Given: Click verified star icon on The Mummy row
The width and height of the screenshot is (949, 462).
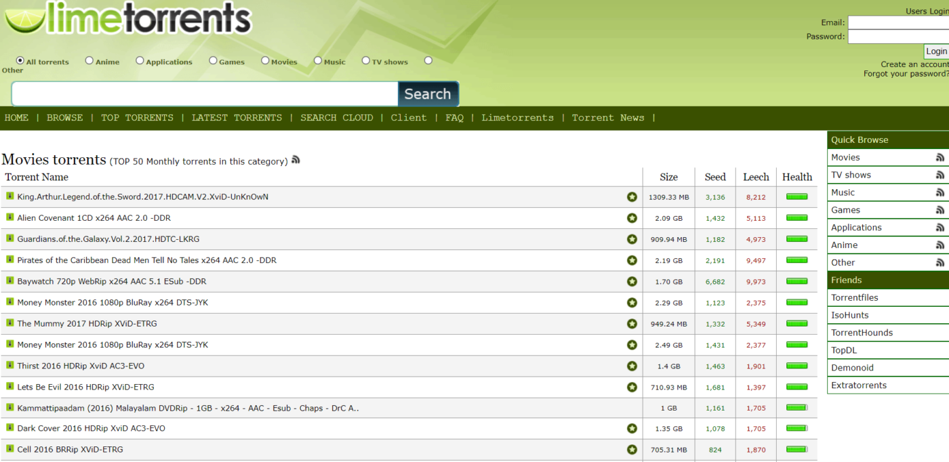Looking at the screenshot, I should [632, 324].
